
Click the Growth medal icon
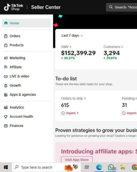pos(6,85)
